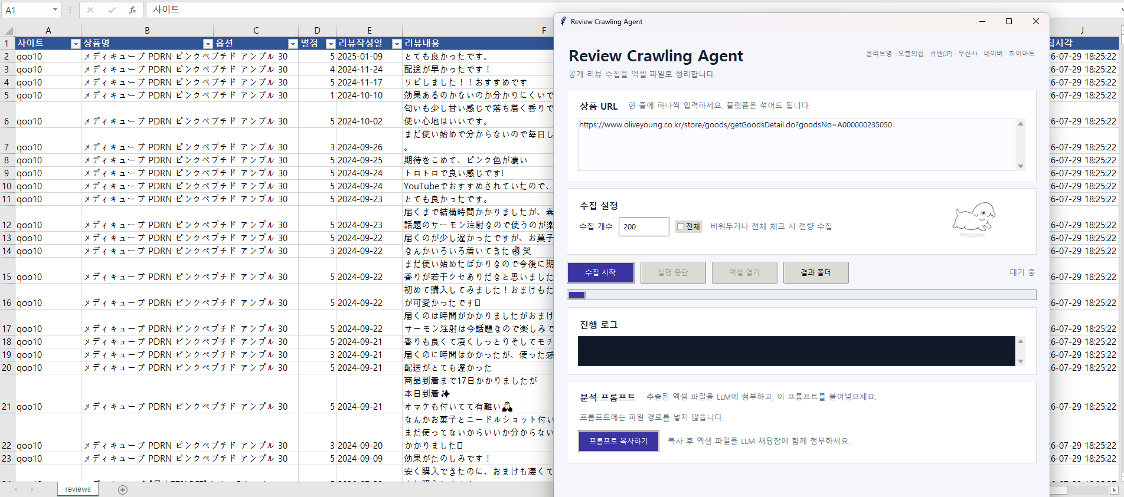The height and width of the screenshot is (497, 1124).
Task: Open the 사이트 column filter dropdown
Action: coord(76,44)
